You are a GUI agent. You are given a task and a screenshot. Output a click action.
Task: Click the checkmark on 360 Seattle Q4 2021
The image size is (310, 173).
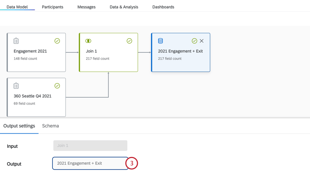pos(57,86)
